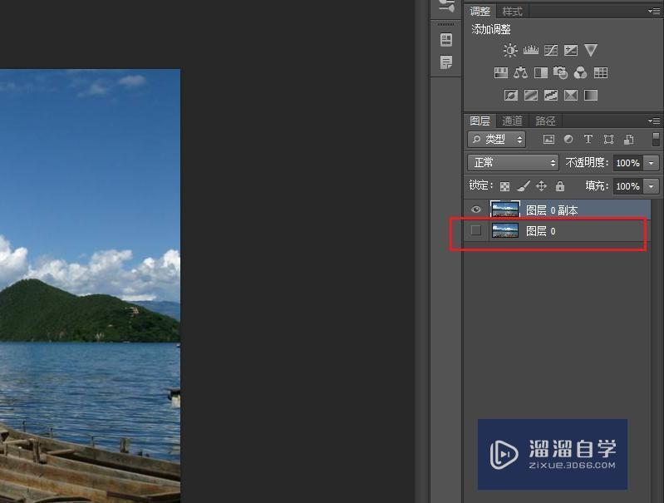Open the Adjustments panel flyout menu
The image size is (664, 503).
(654, 12)
